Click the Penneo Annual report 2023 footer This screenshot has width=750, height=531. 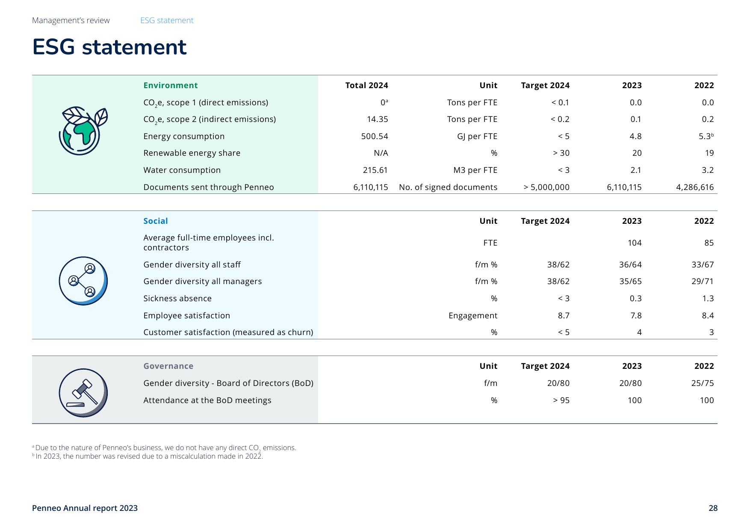(x=85, y=508)
